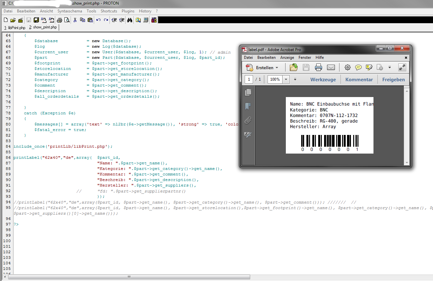Open the Werkzeuge pane in Acrobat
The image size is (433, 281).
(323, 79)
